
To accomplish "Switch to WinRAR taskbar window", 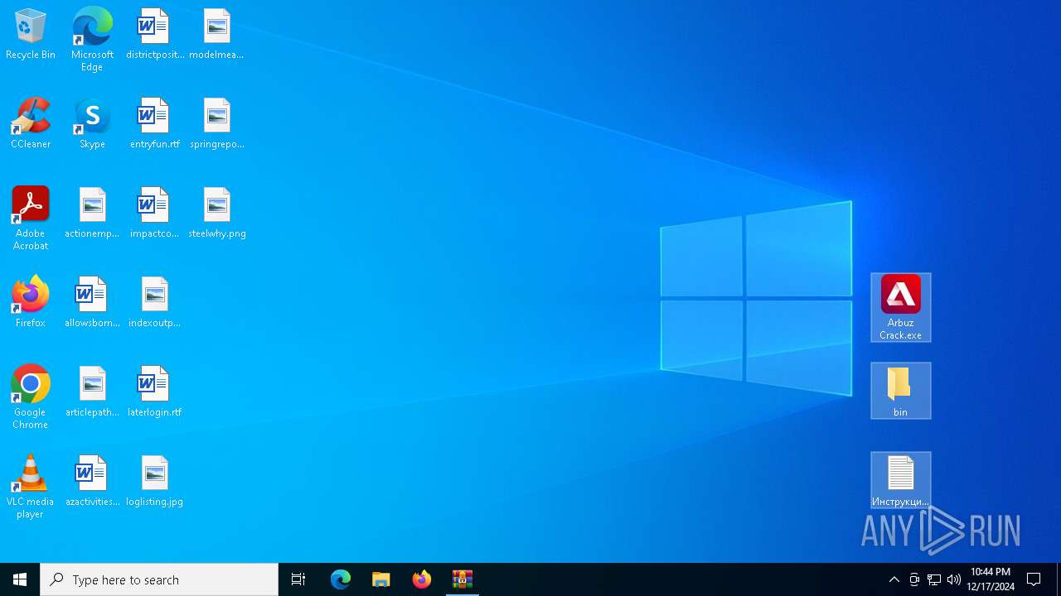I will pos(463,579).
